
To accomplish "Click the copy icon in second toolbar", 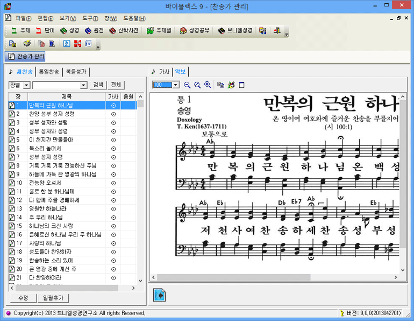I will point(41,44).
